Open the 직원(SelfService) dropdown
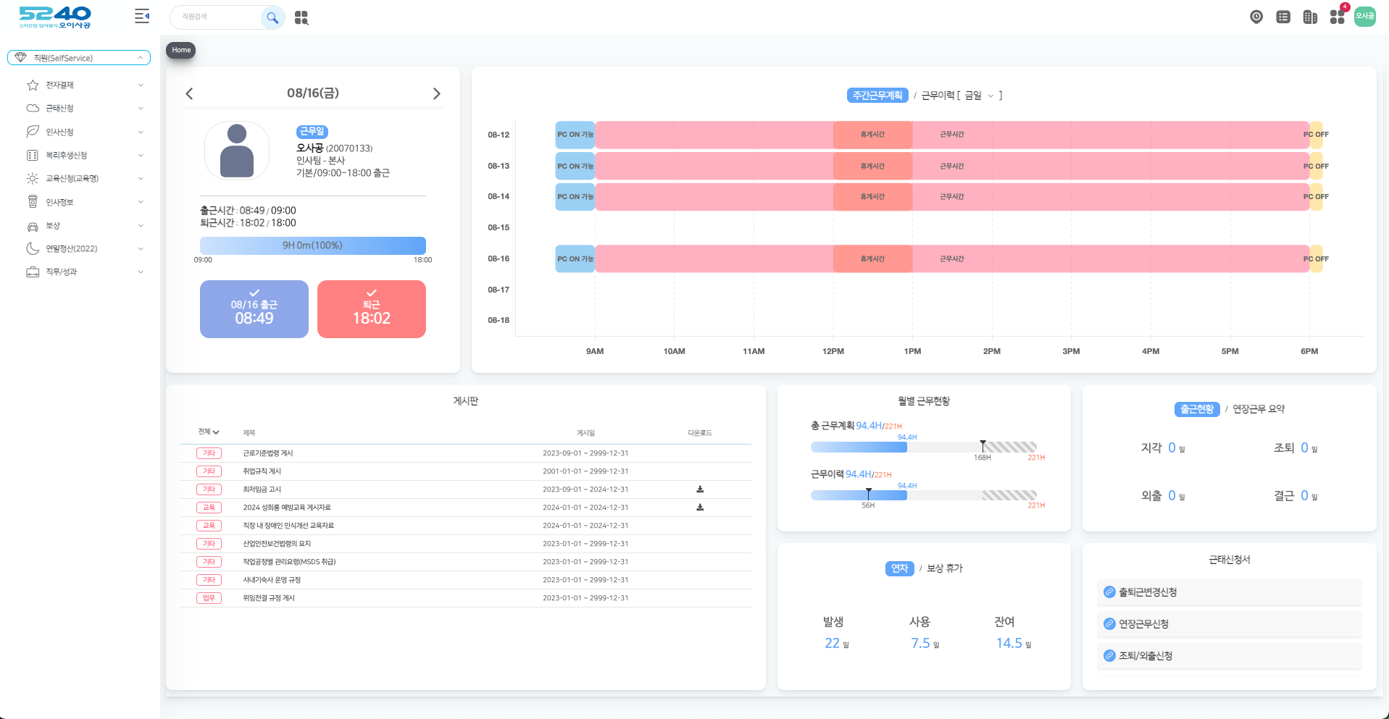Viewport: 1389px width, 719px height. (x=79, y=58)
